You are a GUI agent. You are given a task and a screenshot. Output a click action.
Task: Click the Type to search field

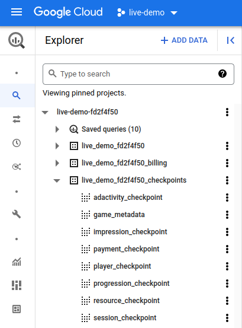(x=138, y=74)
